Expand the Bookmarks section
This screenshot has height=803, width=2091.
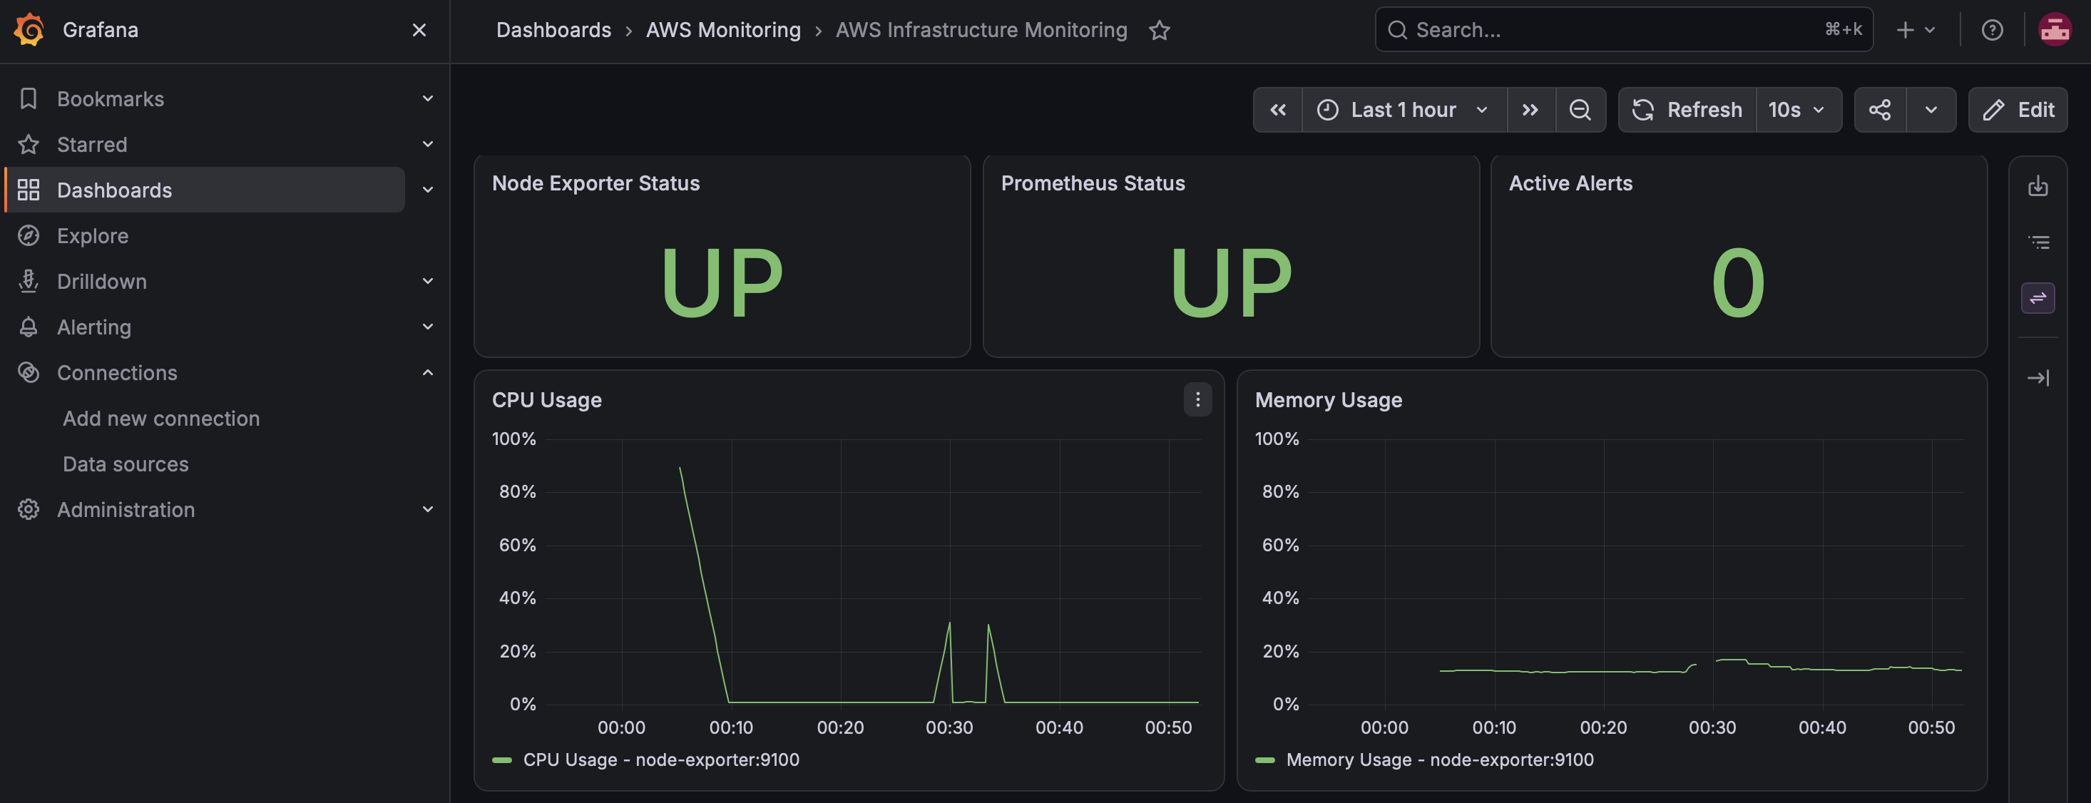[428, 99]
